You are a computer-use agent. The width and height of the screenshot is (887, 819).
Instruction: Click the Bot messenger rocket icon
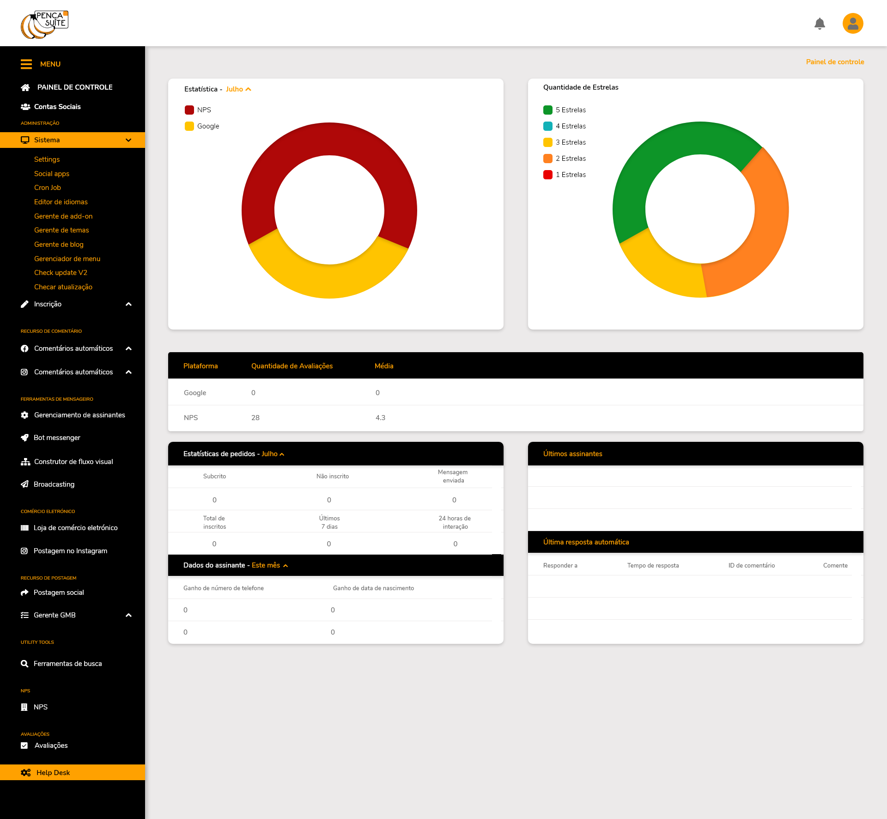click(25, 438)
